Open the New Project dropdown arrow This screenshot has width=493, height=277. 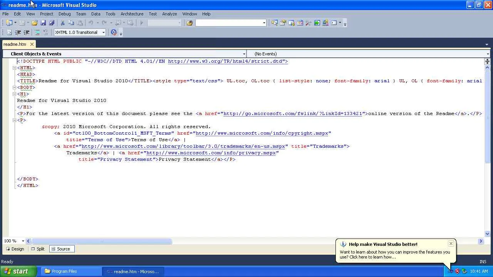(x=15, y=23)
